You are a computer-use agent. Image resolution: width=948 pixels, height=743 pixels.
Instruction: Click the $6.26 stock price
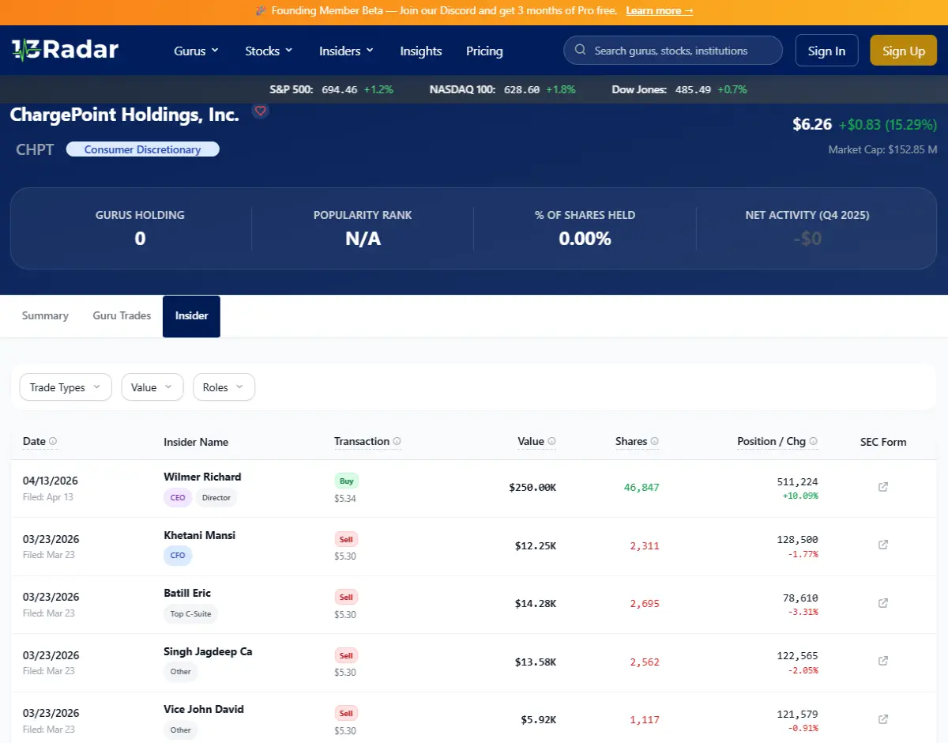click(812, 124)
